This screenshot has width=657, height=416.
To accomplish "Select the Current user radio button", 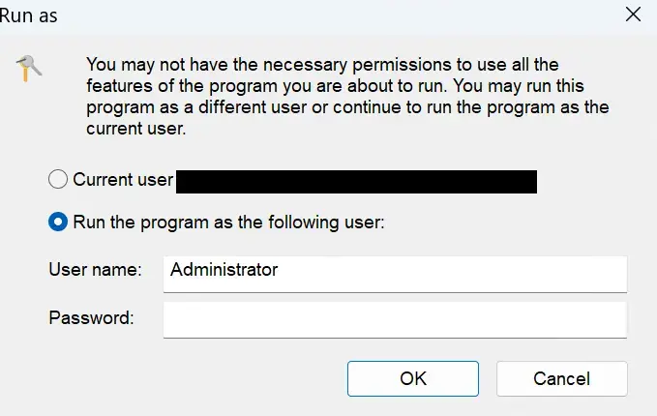I will pos(58,180).
